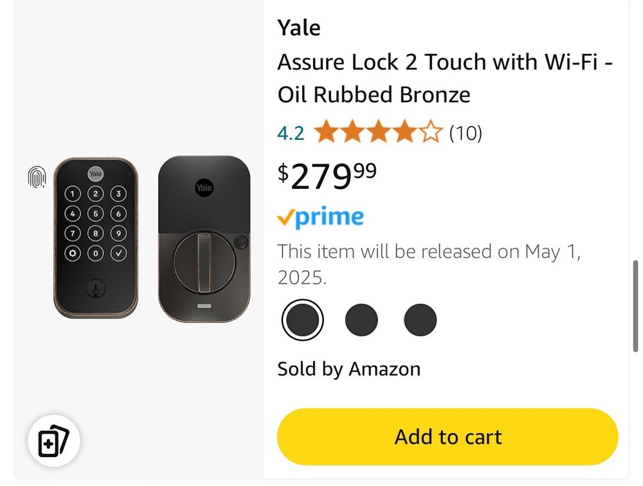
Task: Expand customer reviews via the (10) count
Action: [467, 133]
